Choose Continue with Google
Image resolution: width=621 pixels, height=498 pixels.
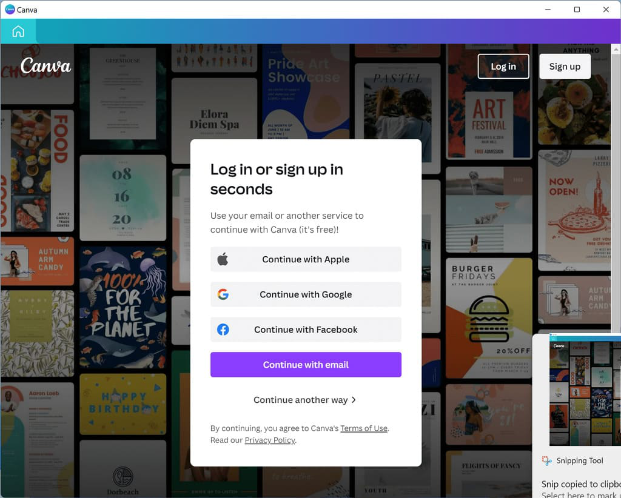tap(306, 294)
